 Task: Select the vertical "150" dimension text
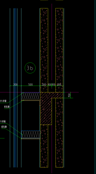click(69, 95)
